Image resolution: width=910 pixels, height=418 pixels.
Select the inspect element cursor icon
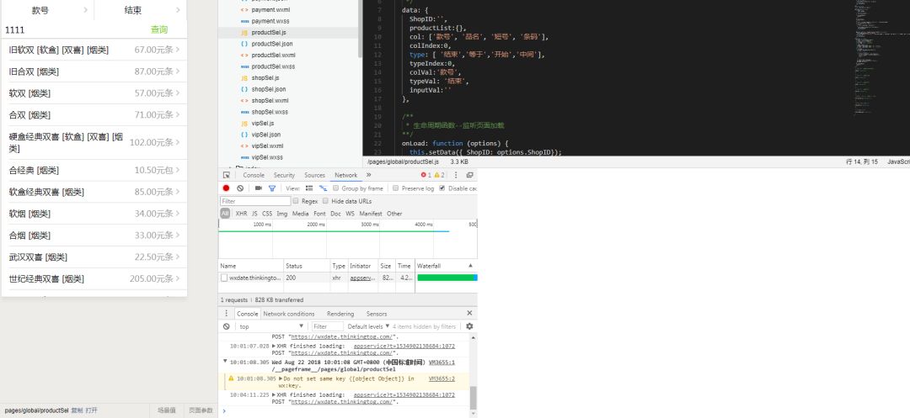(227, 175)
